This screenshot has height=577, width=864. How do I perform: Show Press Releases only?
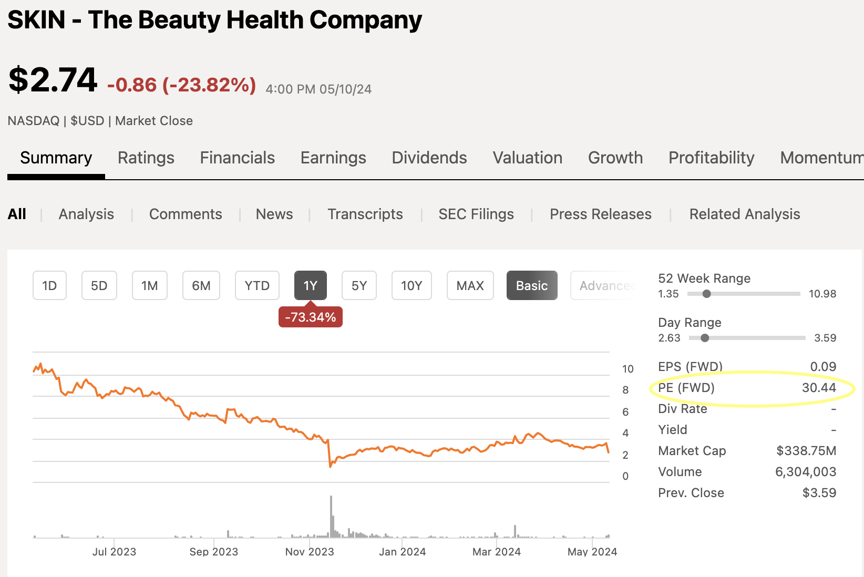pyautogui.click(x=601, y=214)
